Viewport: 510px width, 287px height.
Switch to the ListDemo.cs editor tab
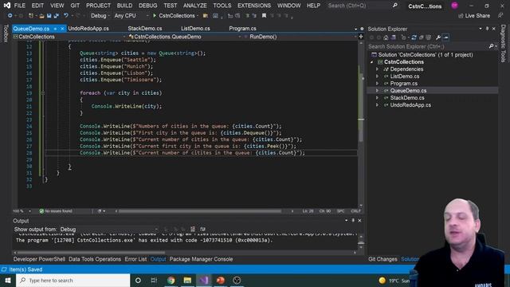(195, 29)
